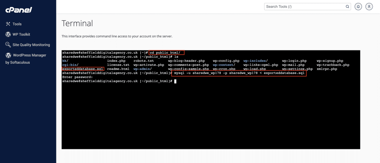Click wp-cron.php in the listing
Viewport: 380px width, 163px height.
point(224,69)
